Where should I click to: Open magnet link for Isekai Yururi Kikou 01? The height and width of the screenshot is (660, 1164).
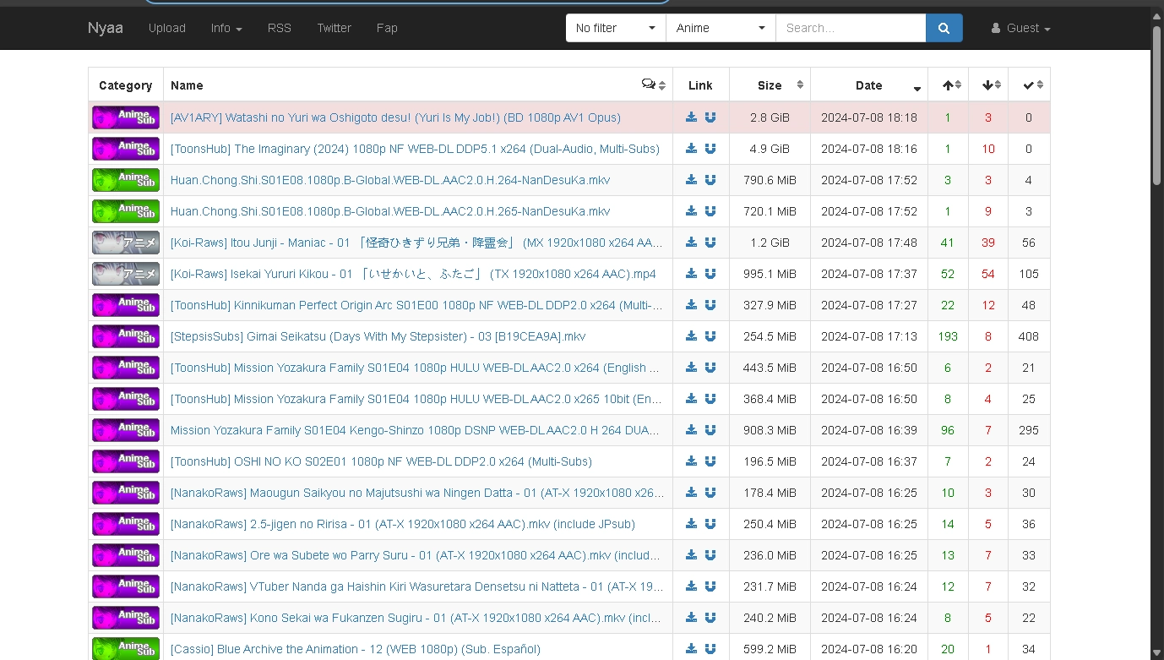pos(710,274)
